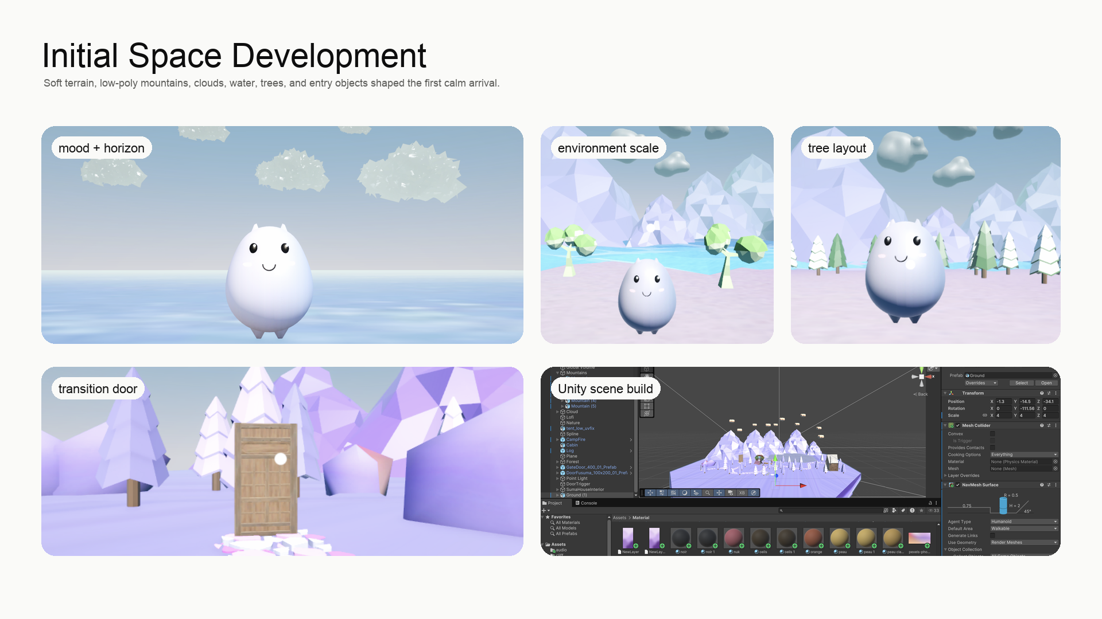1102x619 pixels.
Task: Open the plus create dropdown in Project panel
Action: pos(546,510)
